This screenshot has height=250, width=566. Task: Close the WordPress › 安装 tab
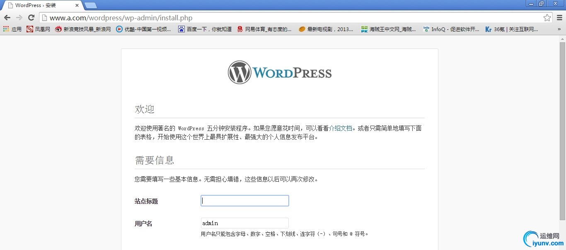(77, 6)
